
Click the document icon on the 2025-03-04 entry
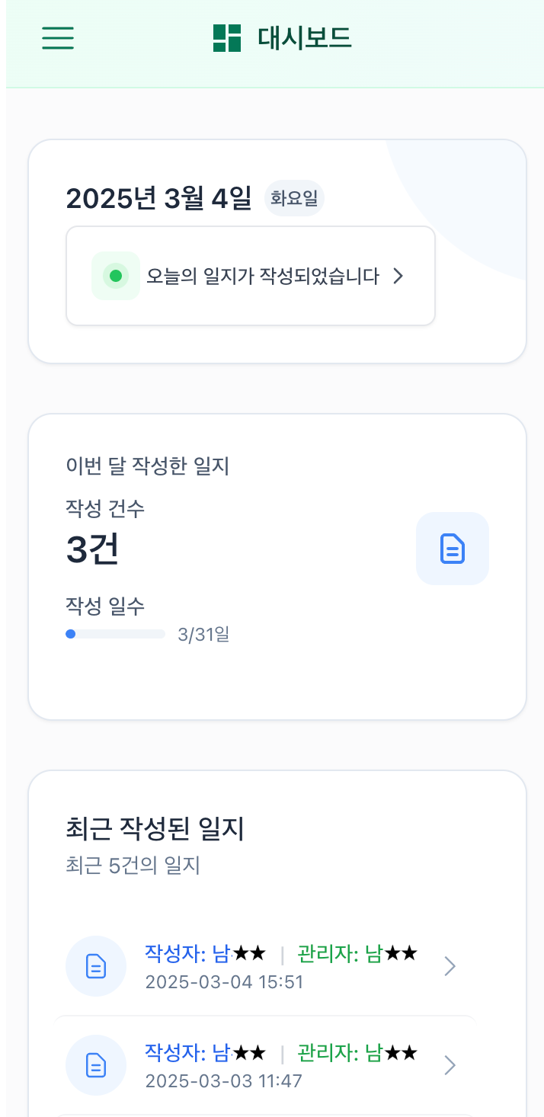pyautogui.click(x=95, y=965)
